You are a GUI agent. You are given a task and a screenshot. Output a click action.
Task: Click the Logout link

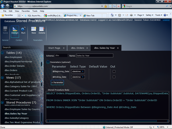(166, 20)
